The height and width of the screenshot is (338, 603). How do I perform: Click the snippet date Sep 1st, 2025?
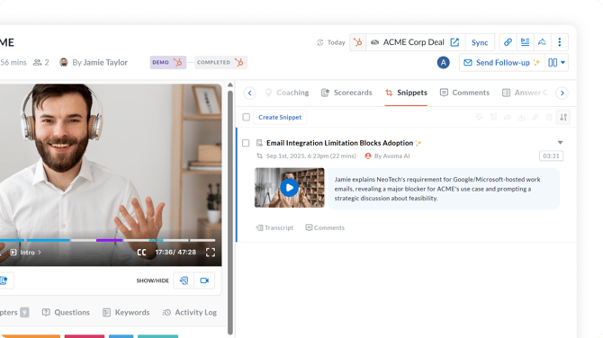click(x=311, y=156)
